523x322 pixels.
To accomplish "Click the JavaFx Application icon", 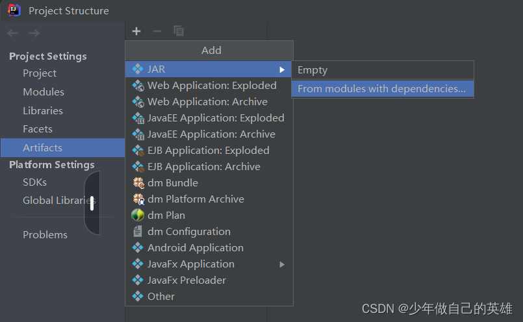I will click(x=138, y=264).
